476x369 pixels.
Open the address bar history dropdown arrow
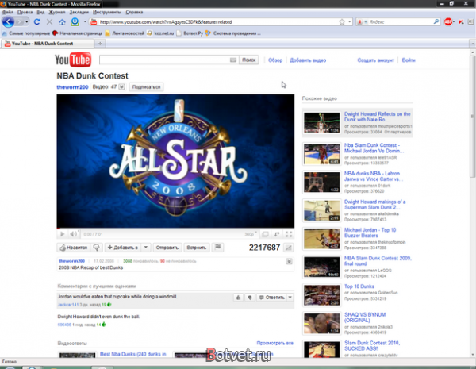[x=349, y=22]
